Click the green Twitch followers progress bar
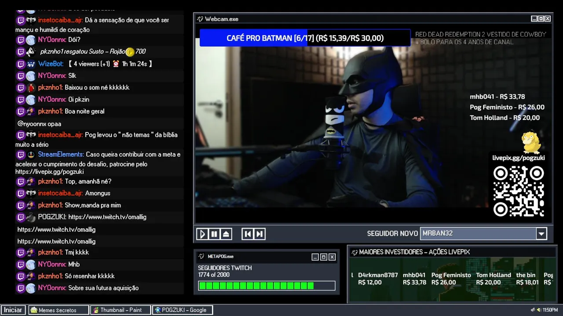 click(x=267, y=286)
